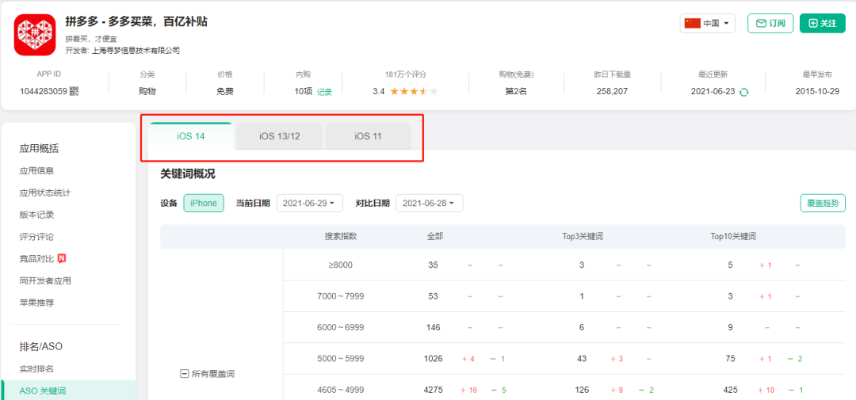Select the iPhone device toggle
Viewport: 856px width, 400px height.
click(x=204, y=203)
